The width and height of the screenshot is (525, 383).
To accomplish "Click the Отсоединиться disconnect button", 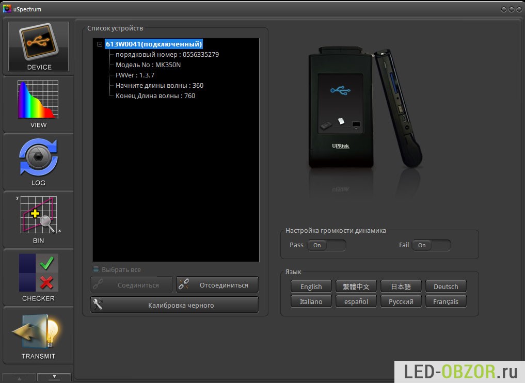I will coord(217,285).
